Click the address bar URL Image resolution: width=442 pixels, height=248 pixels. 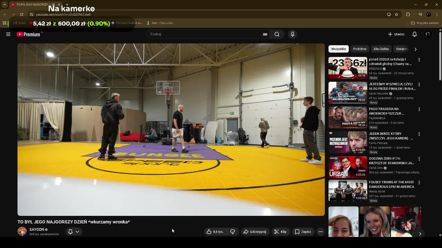(x=63, y=14)
